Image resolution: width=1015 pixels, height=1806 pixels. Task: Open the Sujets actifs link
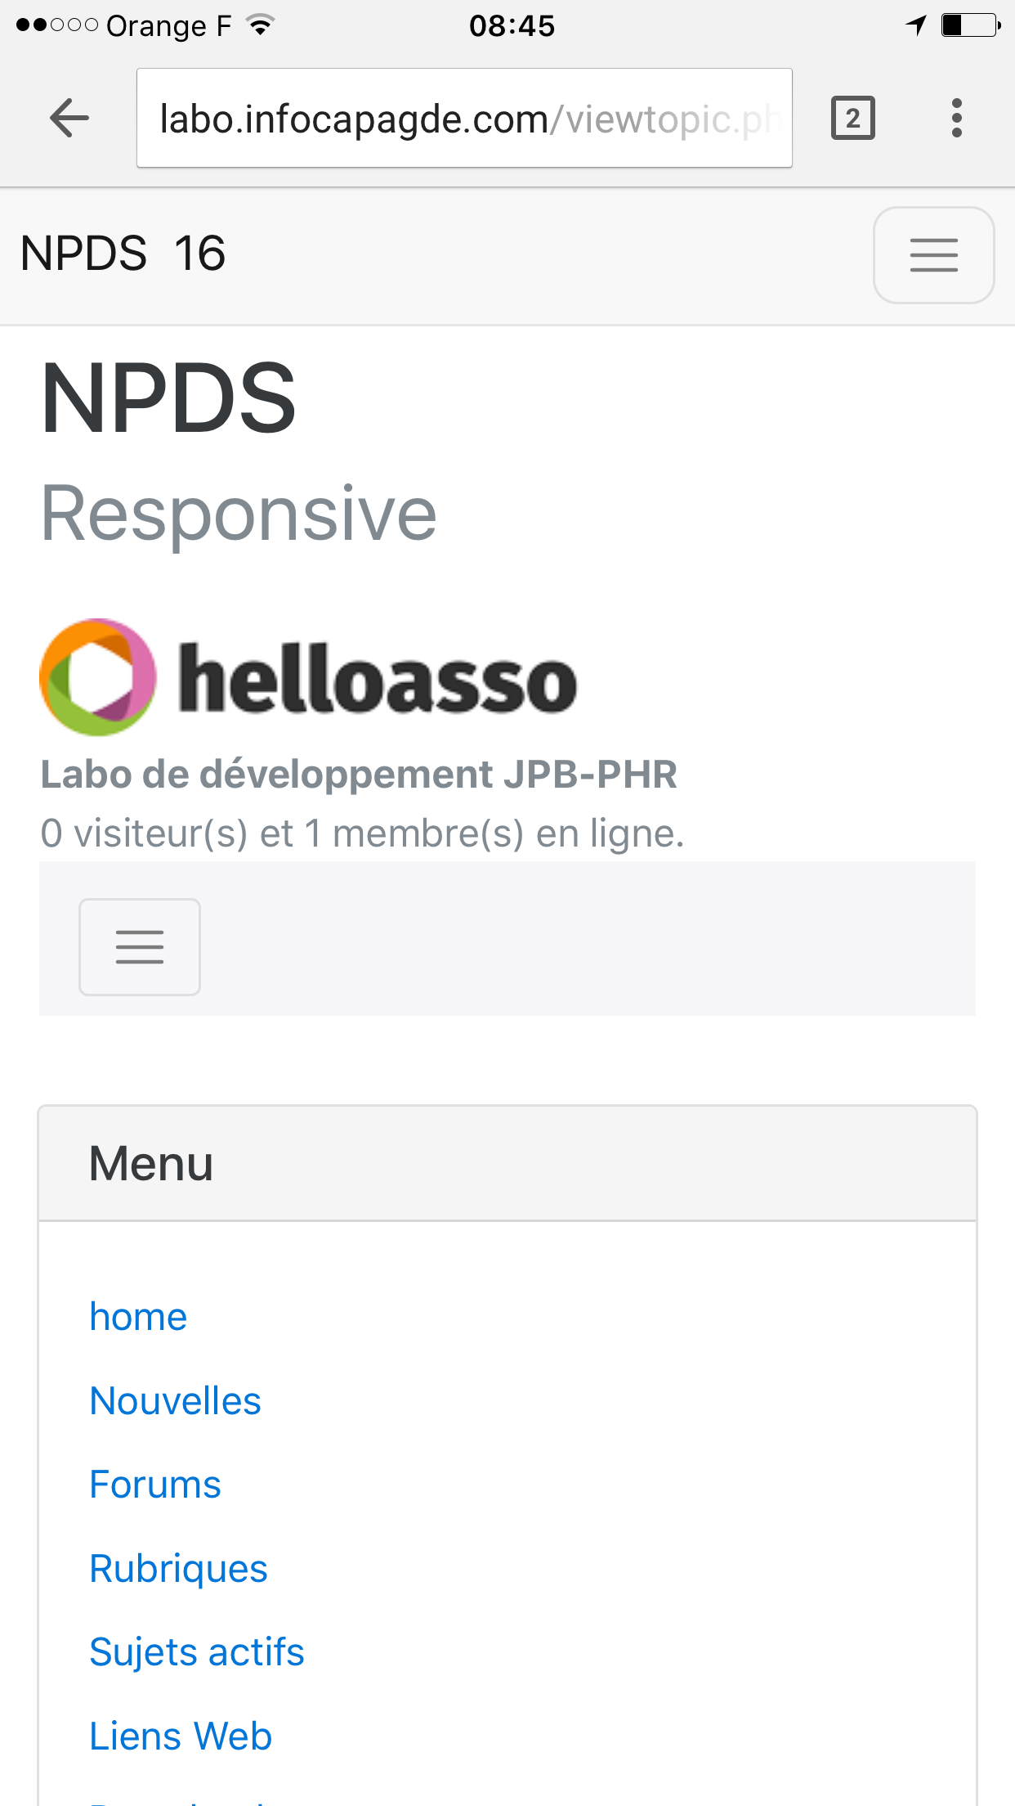196,1652
